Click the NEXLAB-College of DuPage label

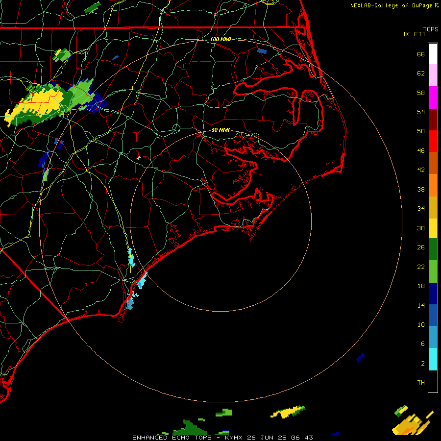click(391, 5)
